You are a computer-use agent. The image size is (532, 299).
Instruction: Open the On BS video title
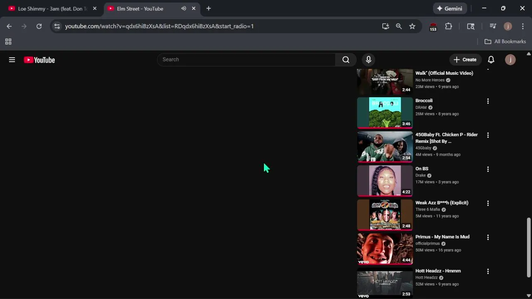(x=422, y=169)
